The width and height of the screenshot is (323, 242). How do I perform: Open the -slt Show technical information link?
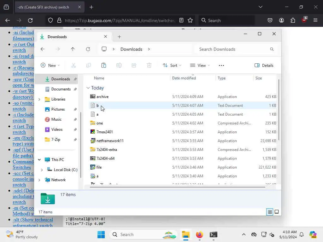pyautogui.click(x=33, y=222)
